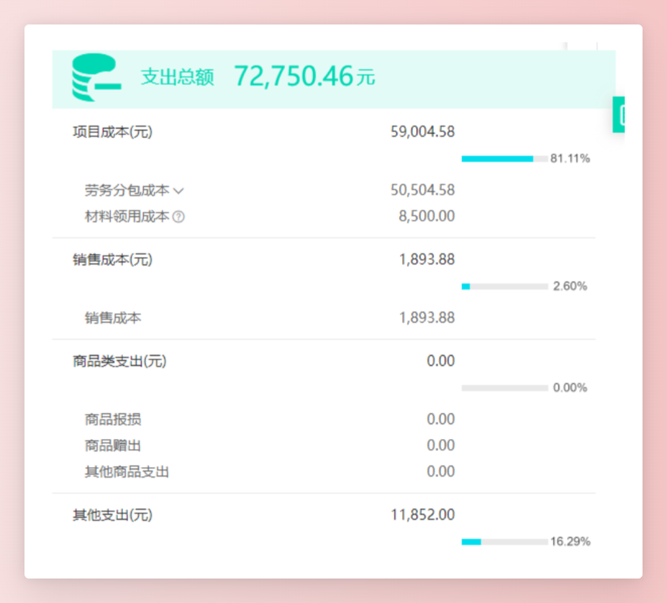Click the value 50,504.58
This screenshot has width=667, height=603.
[x=422, y=190]
